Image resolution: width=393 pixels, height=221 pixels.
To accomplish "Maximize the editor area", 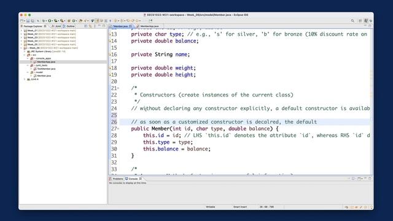I will pyautogui.click(x=370, y=26).
